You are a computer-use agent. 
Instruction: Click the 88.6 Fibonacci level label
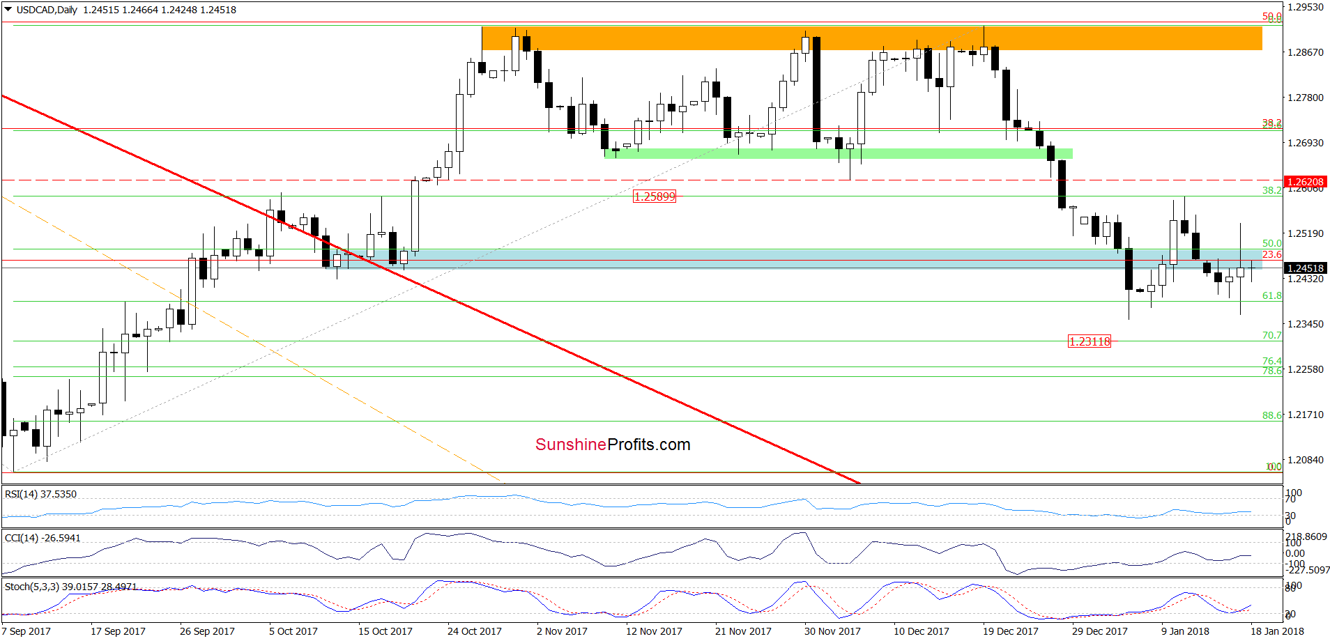tap(1271, 415)
